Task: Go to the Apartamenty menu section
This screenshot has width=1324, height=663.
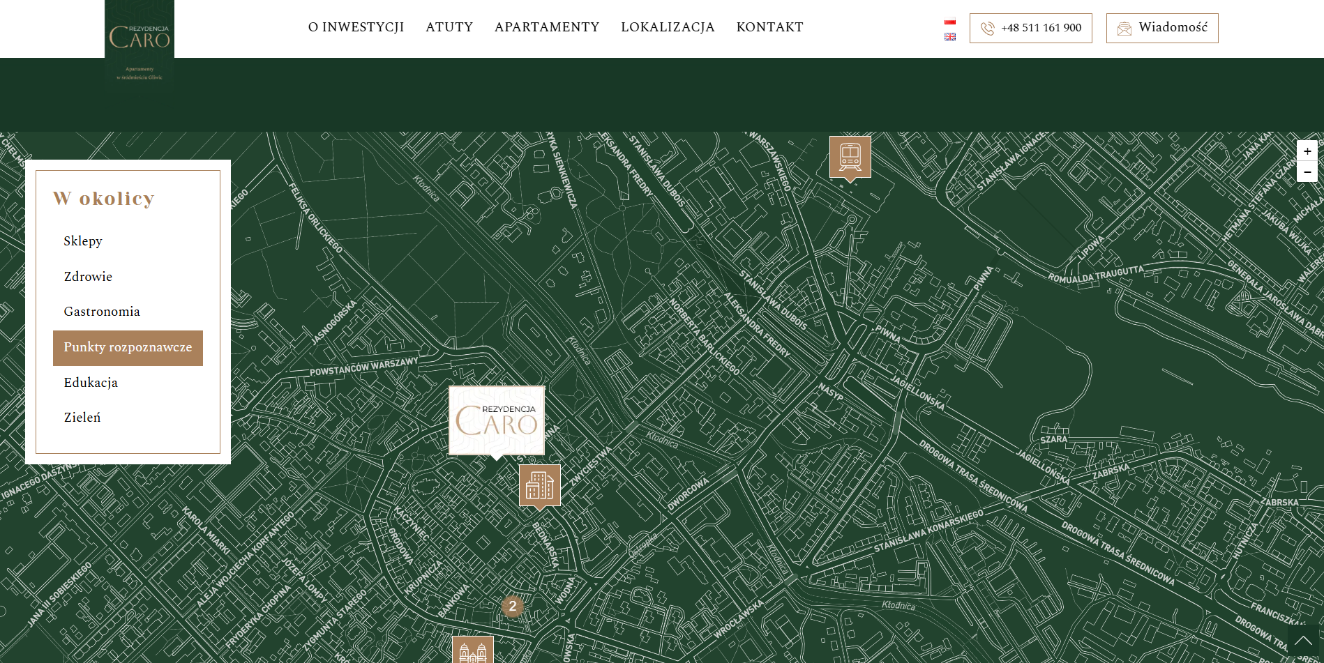Action: (547, 27)
